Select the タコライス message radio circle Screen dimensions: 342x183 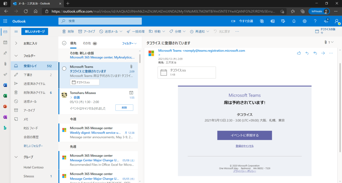64,68
